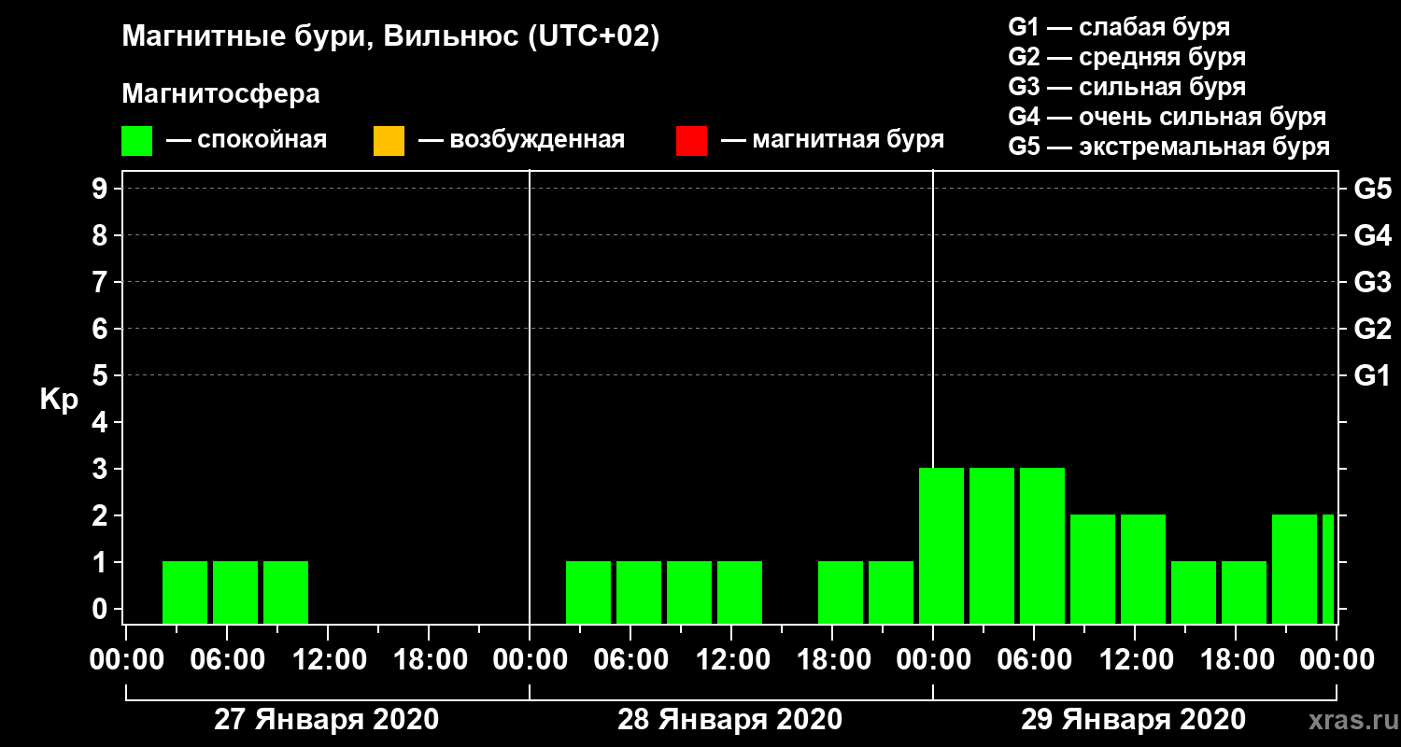This screenshot has height=747, width=1401.
Task: Click the first Kp 1 bar on 27 January
Action: pyautogui.click(x=185, y=593)
